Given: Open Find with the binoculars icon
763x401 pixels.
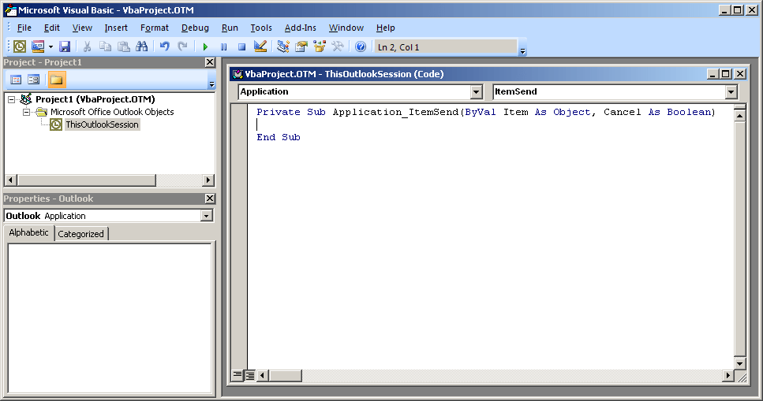Looking at the screenshot, I should point(141,46).
